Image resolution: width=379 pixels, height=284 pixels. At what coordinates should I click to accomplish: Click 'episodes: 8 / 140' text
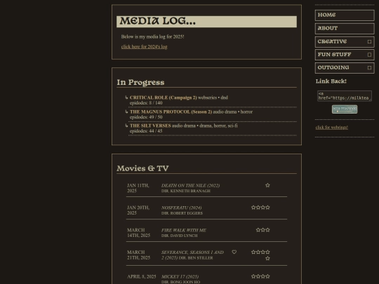[x=146, y=103]
